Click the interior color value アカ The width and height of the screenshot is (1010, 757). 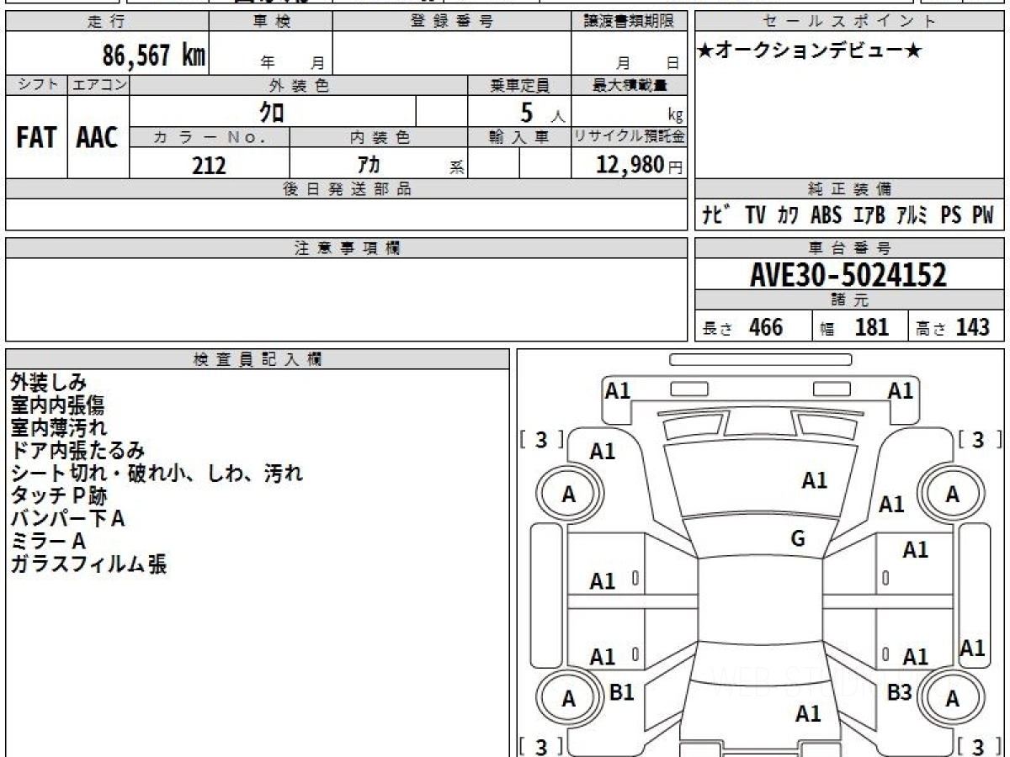368,165
